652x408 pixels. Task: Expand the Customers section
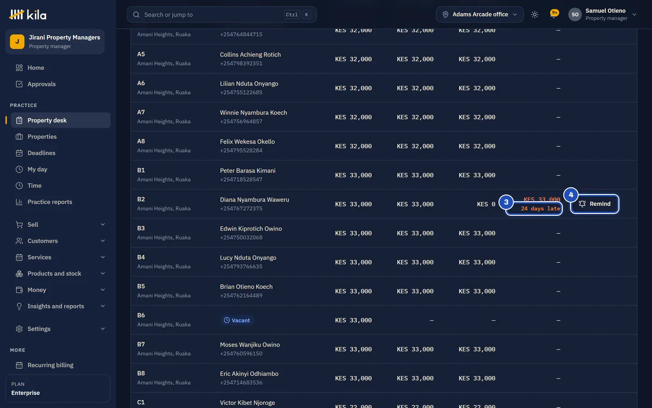[61, 241]
